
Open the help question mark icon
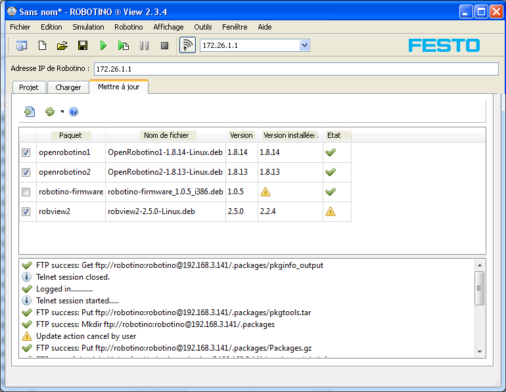pos(74,112)
